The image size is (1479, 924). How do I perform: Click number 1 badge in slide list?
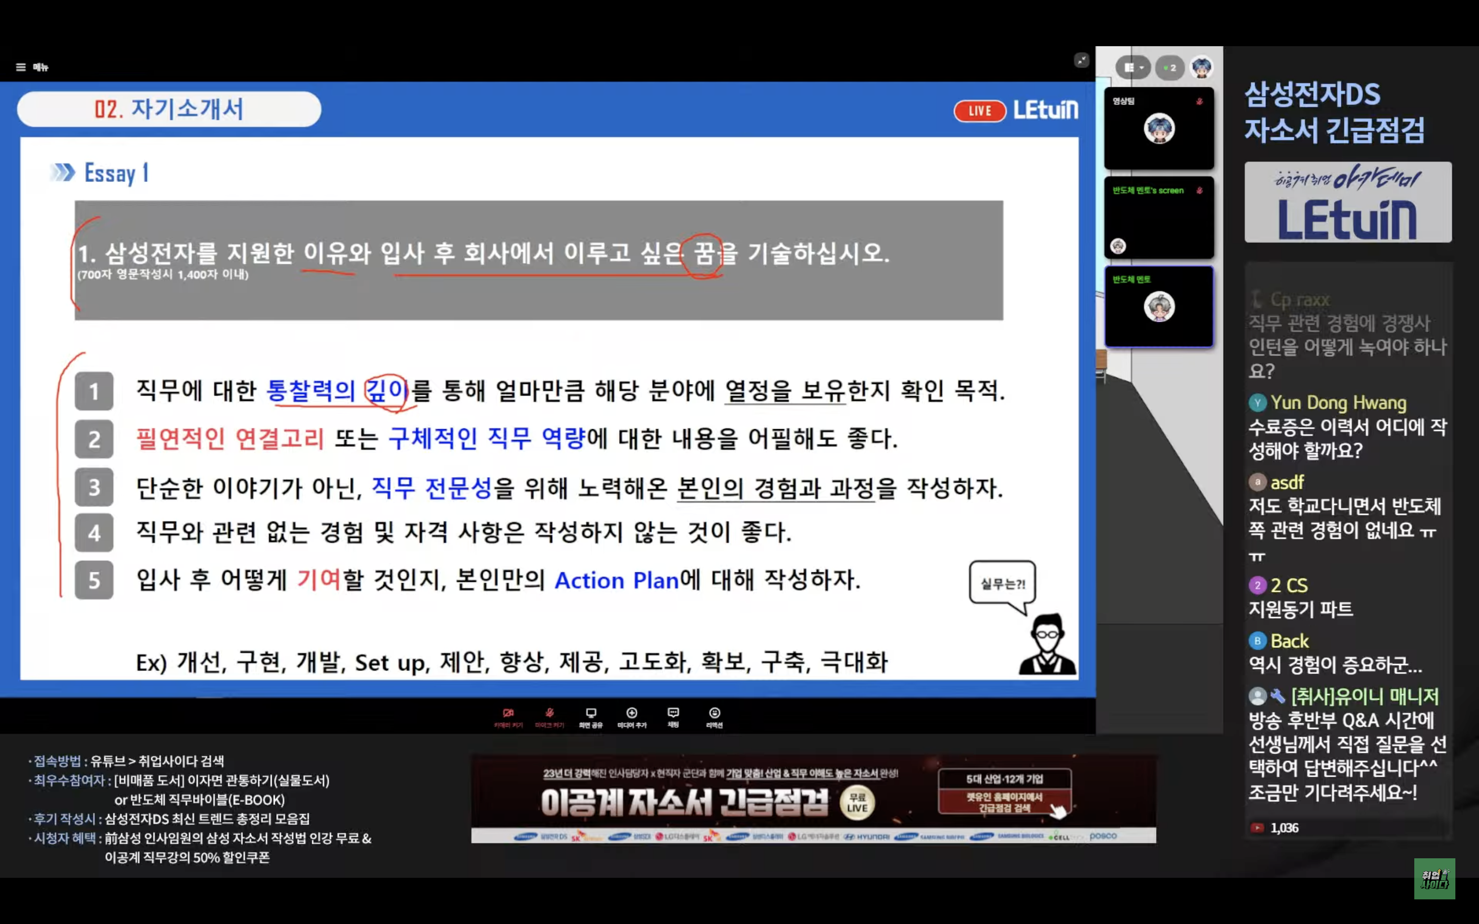94,391
